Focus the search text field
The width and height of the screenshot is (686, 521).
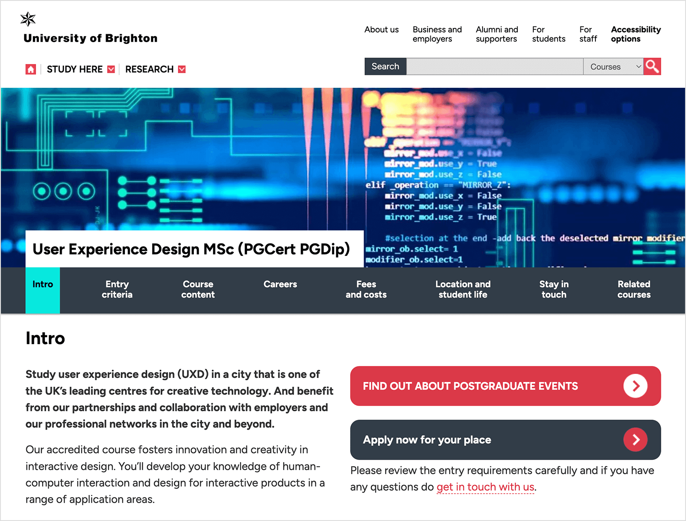[x=495, y=67]
